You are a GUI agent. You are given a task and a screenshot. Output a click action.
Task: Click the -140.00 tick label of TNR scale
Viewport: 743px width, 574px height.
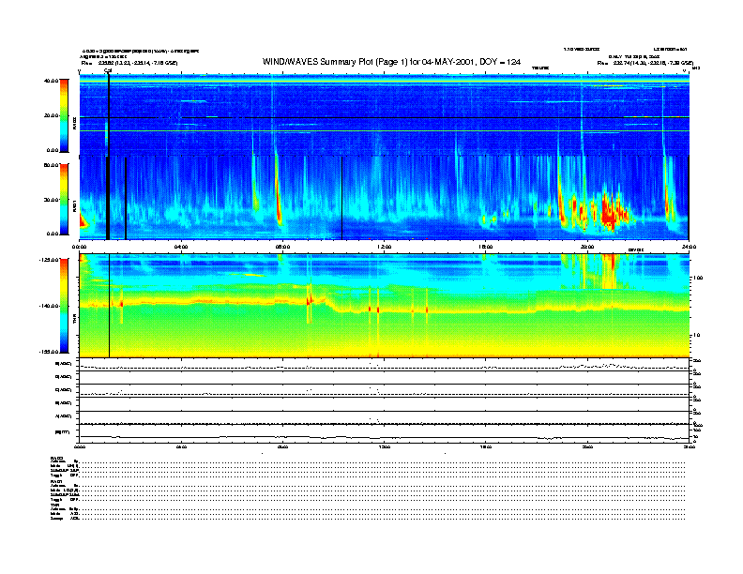pos(49,306)
